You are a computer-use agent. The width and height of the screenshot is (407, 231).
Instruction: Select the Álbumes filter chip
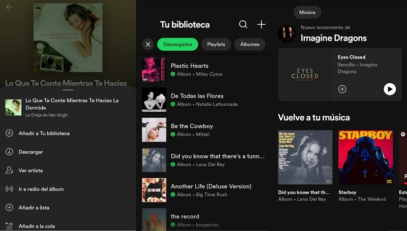click(x=250, y=44)
